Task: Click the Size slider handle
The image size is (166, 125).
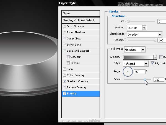Action: pyautogui.click(x=128, y=21)
